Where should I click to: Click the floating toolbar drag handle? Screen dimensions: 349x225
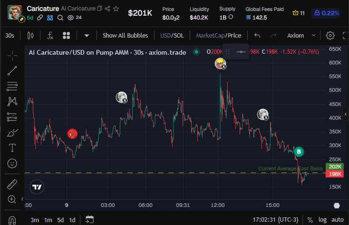[x=227, y=52]
